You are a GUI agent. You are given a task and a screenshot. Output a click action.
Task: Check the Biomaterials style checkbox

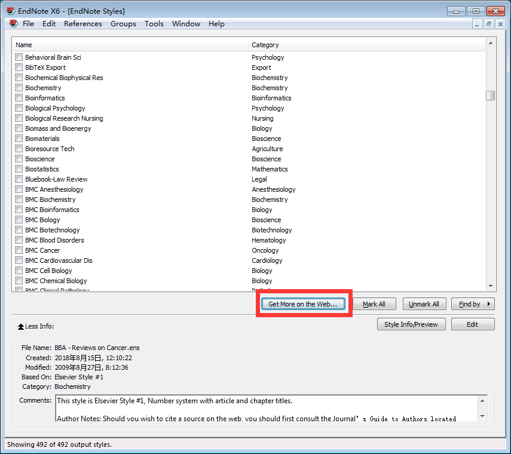[x=19, y=139]
